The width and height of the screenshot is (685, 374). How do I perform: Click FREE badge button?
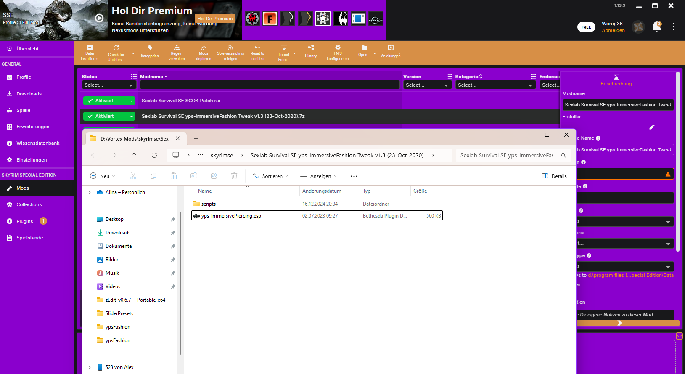pos(586,27)
